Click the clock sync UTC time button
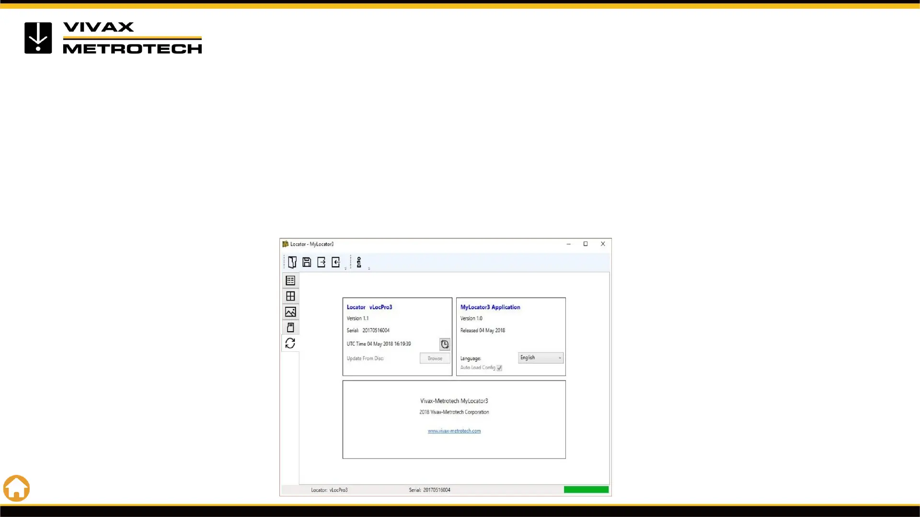Screen dimensions: 920x517 click(445, 344)
